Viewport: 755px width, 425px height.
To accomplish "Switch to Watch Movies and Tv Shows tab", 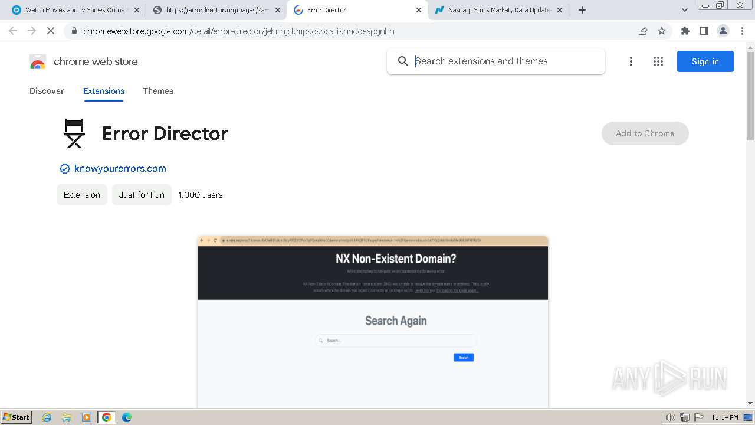I will tap(76, 10).
